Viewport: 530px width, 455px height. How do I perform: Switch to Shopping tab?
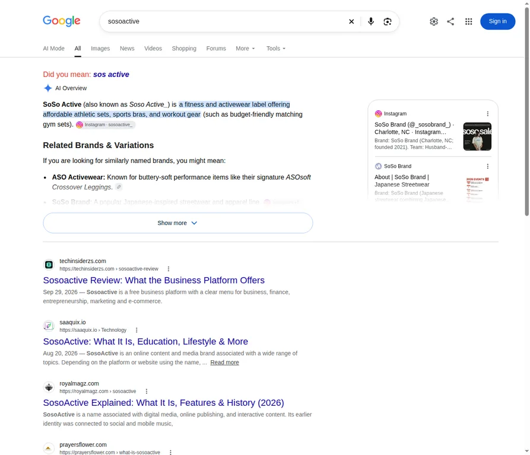[184, 49]
